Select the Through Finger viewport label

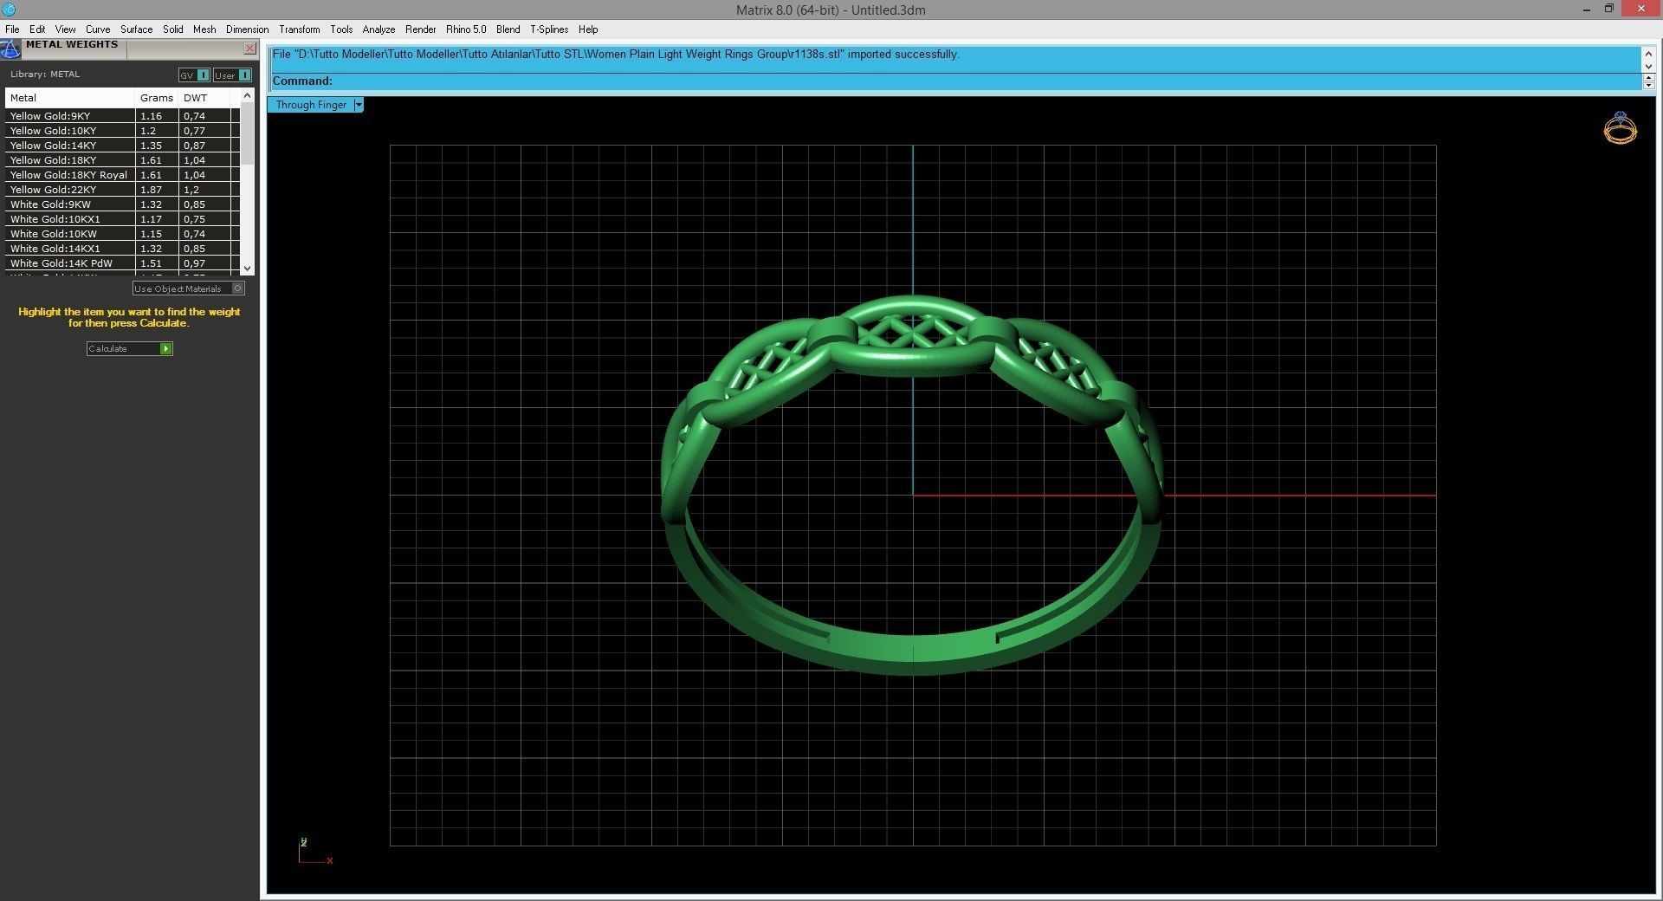tap(311, 105)
